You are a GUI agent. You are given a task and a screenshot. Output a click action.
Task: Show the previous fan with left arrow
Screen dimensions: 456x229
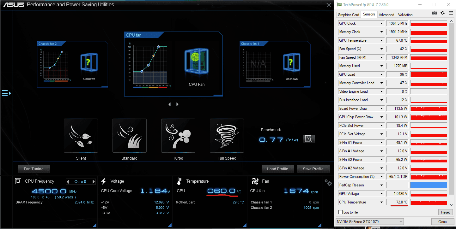pyautogui.click(x=170, y=104)
